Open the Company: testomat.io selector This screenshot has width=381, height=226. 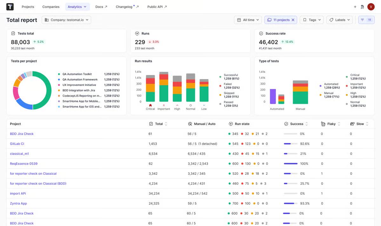tap(66, 20)
